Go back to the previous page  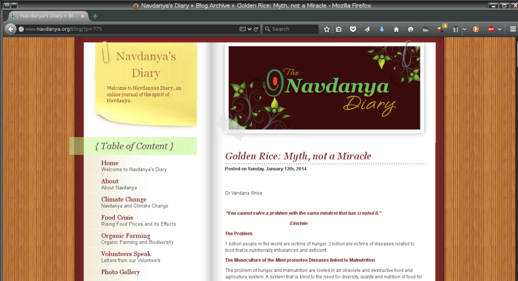coord(10,29)
